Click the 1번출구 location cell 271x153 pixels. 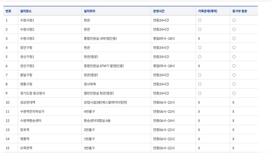[x=116, y=139]
